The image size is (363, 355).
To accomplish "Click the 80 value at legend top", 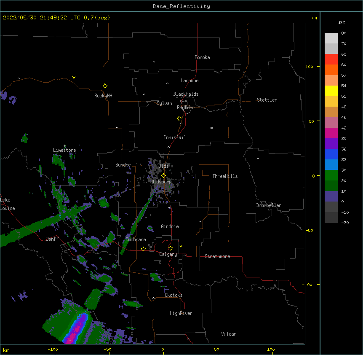I will click(x=344, y=33).
